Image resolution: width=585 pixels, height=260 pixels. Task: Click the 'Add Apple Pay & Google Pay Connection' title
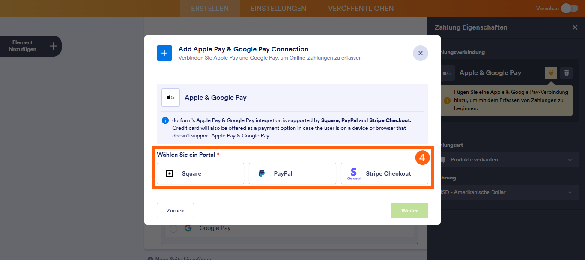[x=243, y=49]
